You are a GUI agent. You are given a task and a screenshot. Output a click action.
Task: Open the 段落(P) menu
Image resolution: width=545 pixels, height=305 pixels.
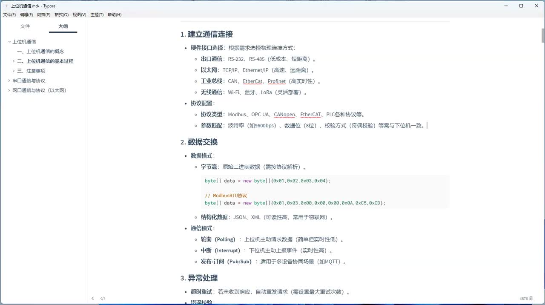[44, 14]
